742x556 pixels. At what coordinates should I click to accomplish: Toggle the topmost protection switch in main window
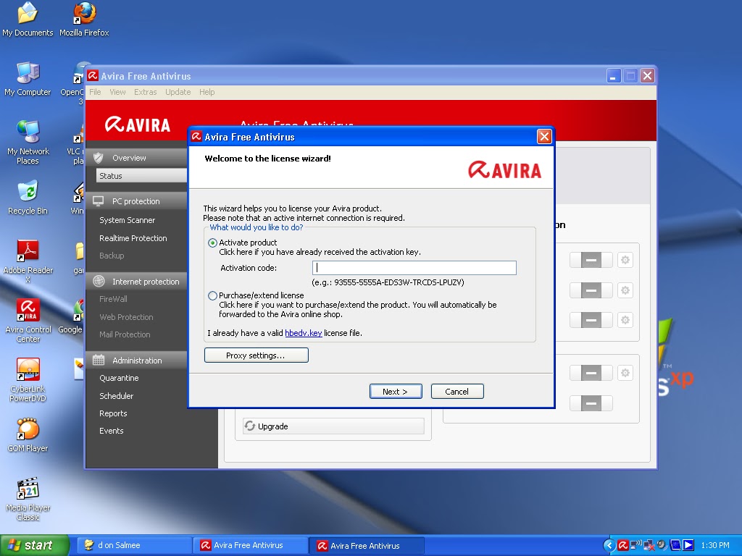[591, 260]
